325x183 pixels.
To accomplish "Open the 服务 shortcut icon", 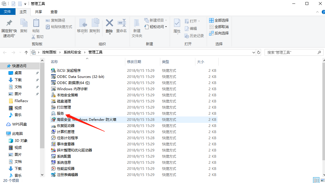I will tap(53, 114).
